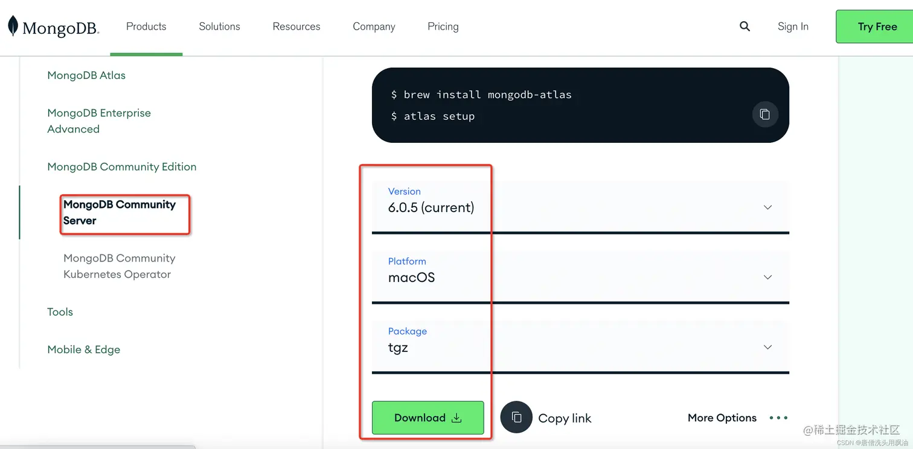Open the Package tgz dropdown
Viewport: 913px width, 449px height.
pyautogui.click(x=580, y=347)
